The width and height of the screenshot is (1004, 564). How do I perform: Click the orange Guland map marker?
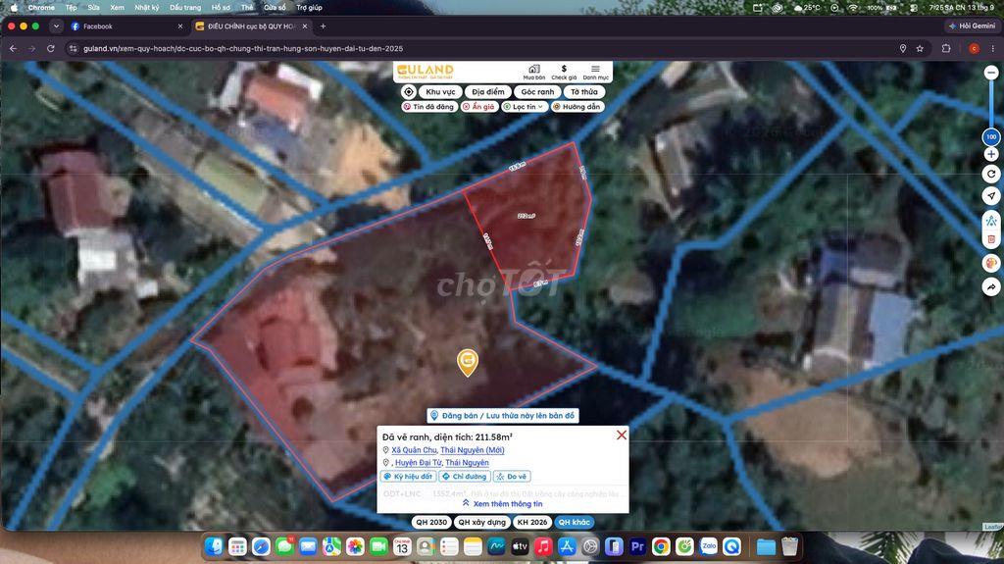[468, 362]
